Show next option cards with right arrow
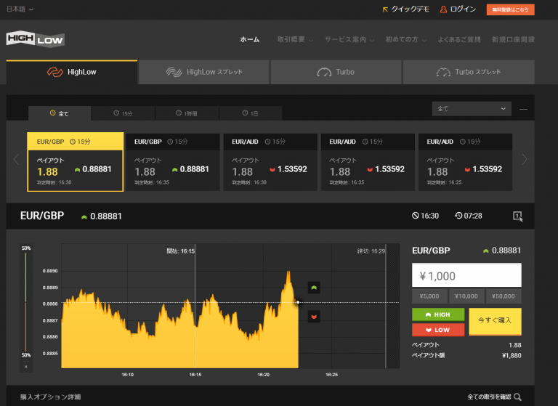The width and height of the screenshot is (558, 406). tap(525, 159)
